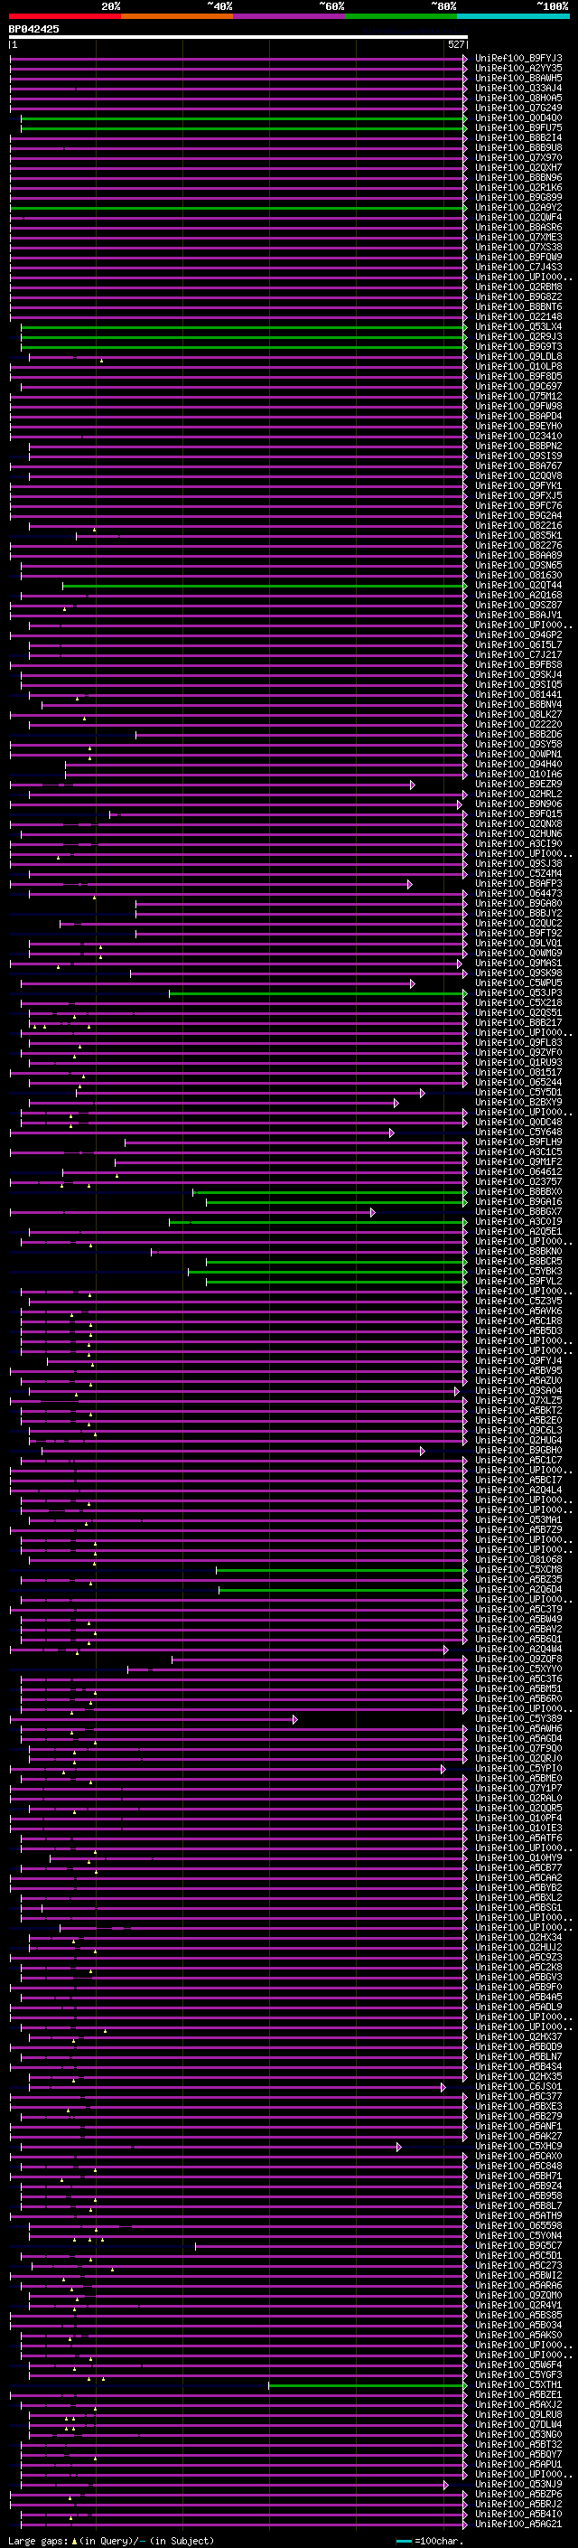Open hit UniRef100_Q9ZQF8
578x2548 pixels.
point(518,1659)
